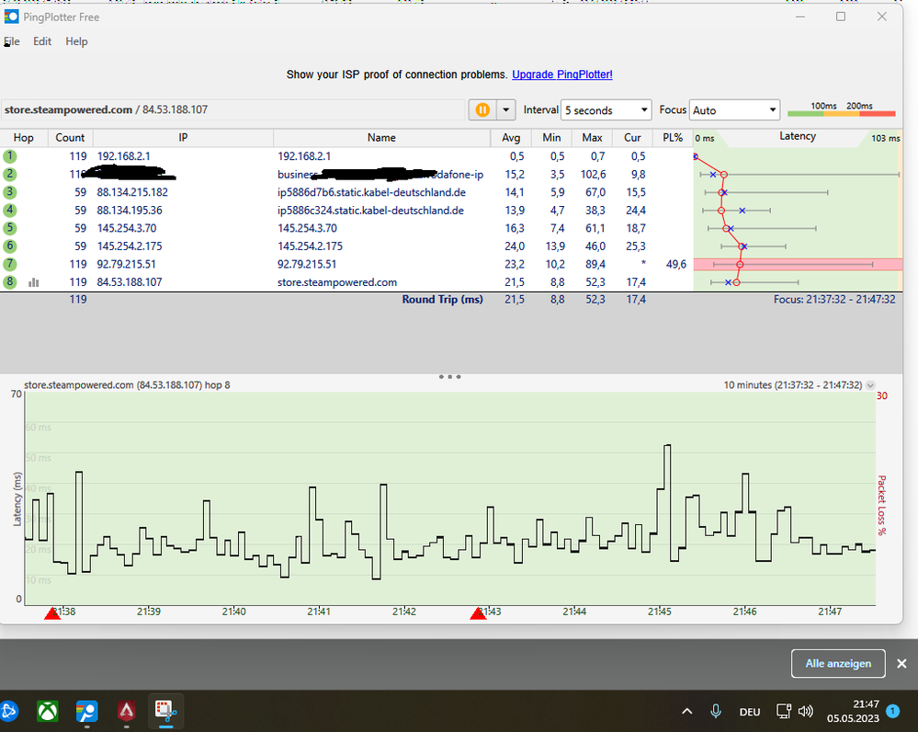Select hop 2 green circle icon
The image size is (918, 732).
[9, 174]
